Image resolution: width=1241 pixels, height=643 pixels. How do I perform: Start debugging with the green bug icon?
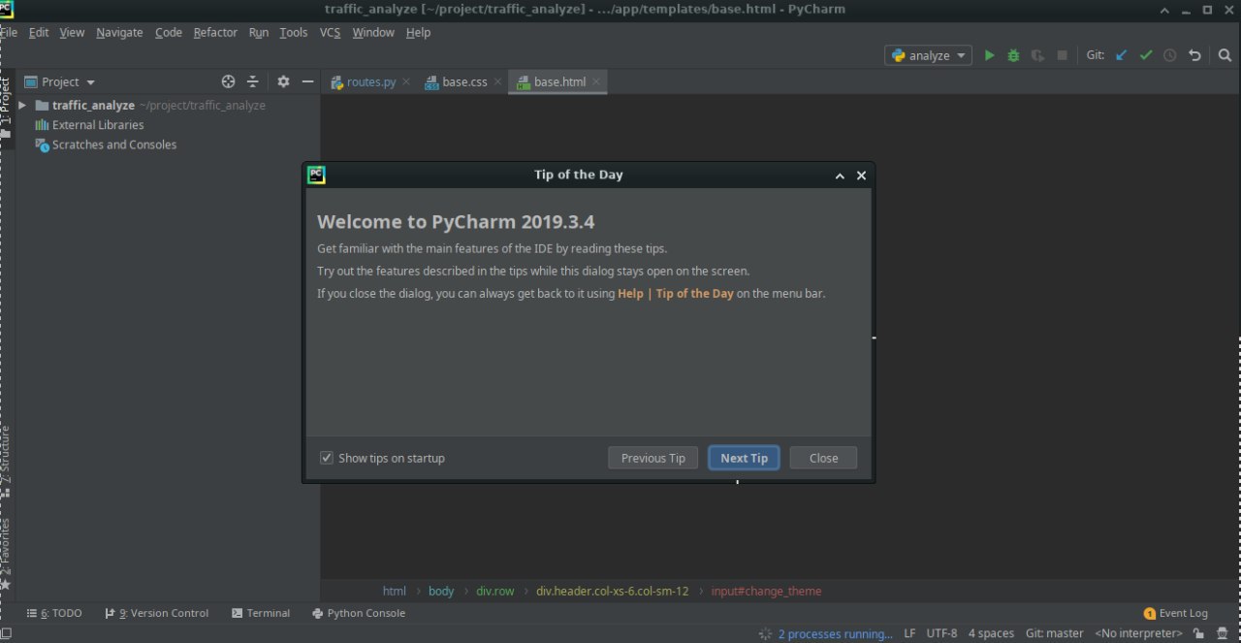(x=1013, y=55)
